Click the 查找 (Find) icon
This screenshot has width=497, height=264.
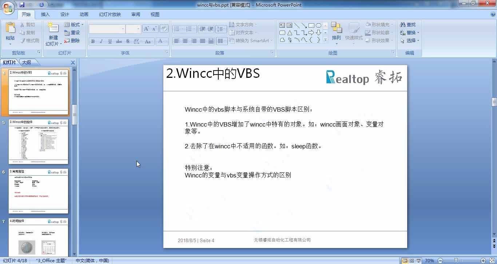pos(408,24)
